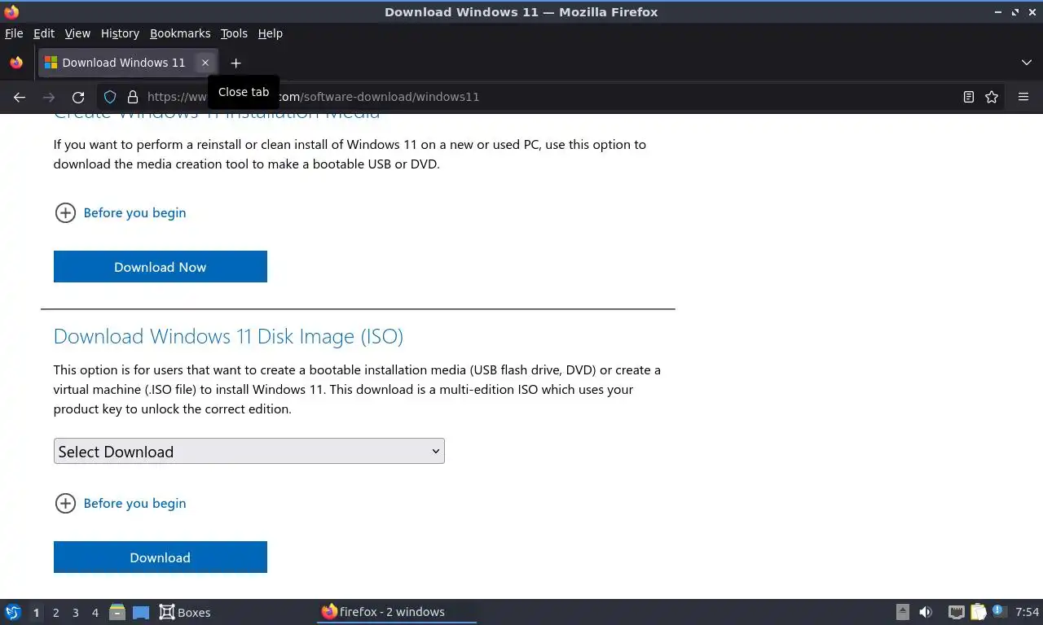Open the File menu

click(x=14, y=33)
